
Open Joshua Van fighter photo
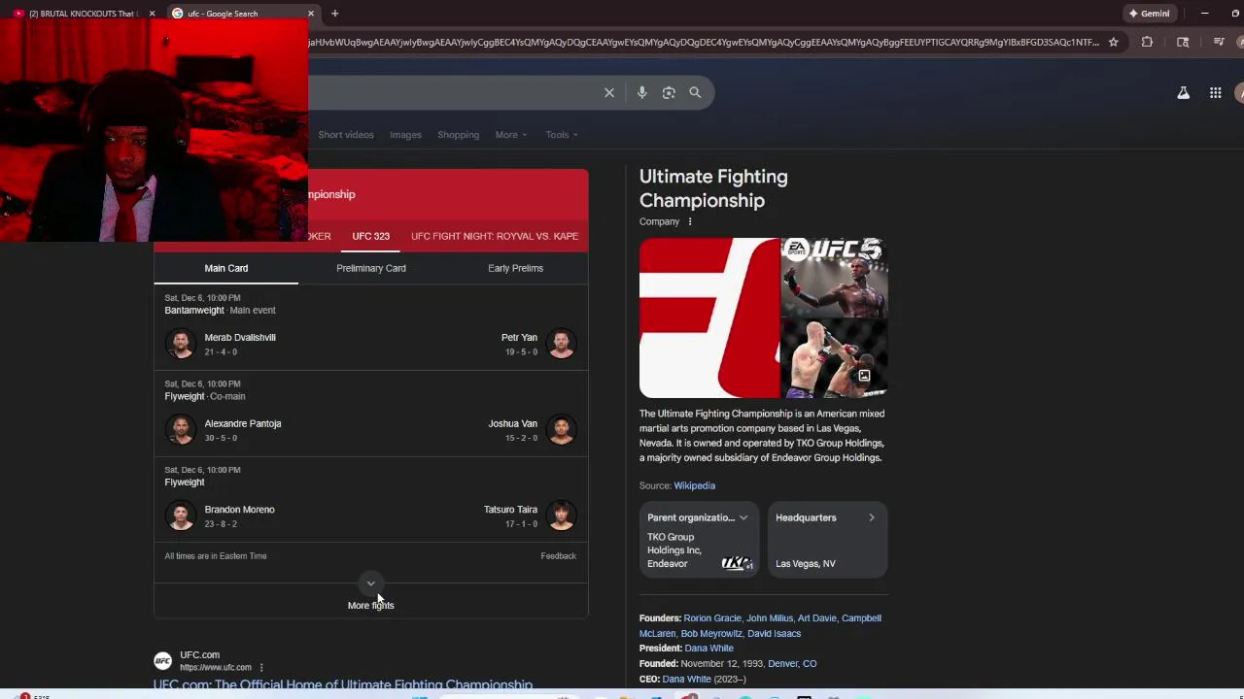(561, 429)
